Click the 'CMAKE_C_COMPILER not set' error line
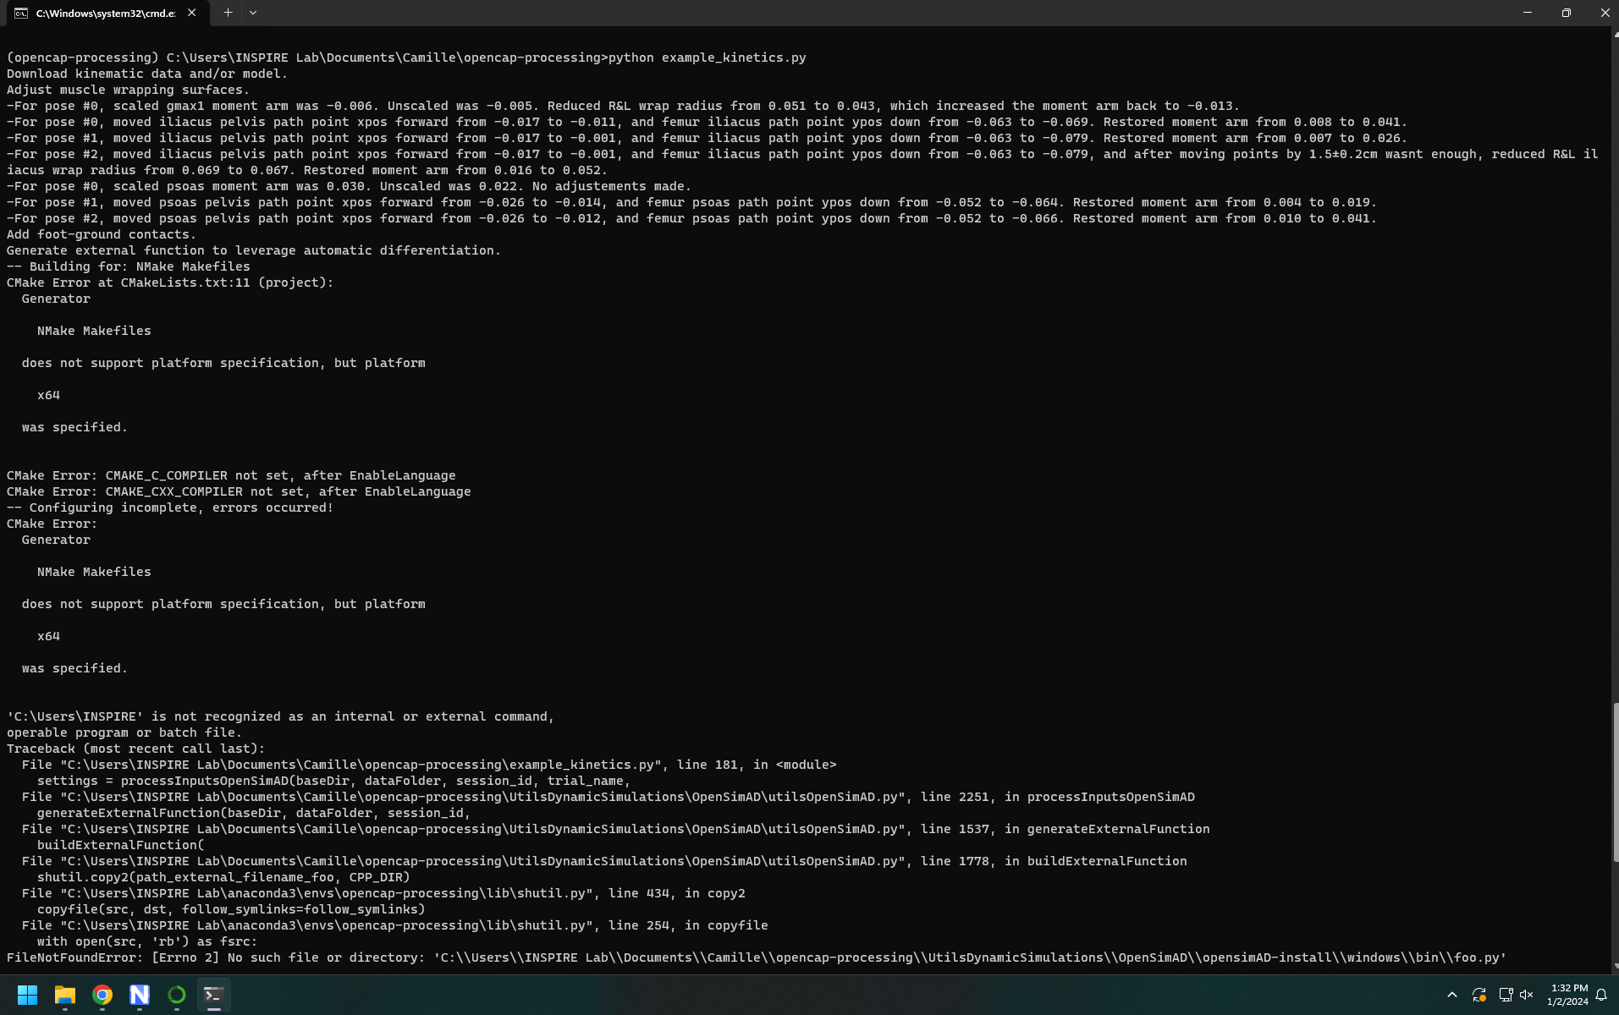1619x1015 pixels. tap(231, 475)
